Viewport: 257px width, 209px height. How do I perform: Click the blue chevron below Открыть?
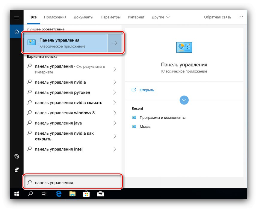click(184, 100)
